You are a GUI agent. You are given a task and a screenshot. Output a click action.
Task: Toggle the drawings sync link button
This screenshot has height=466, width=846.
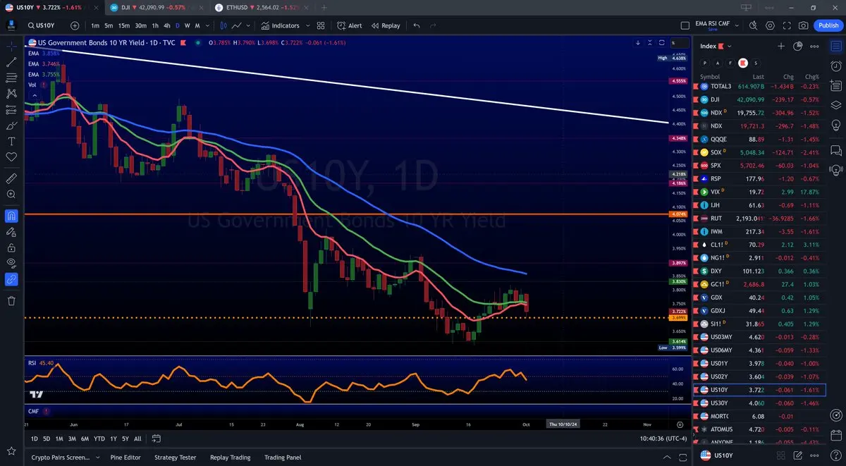[x=11, y=279]
